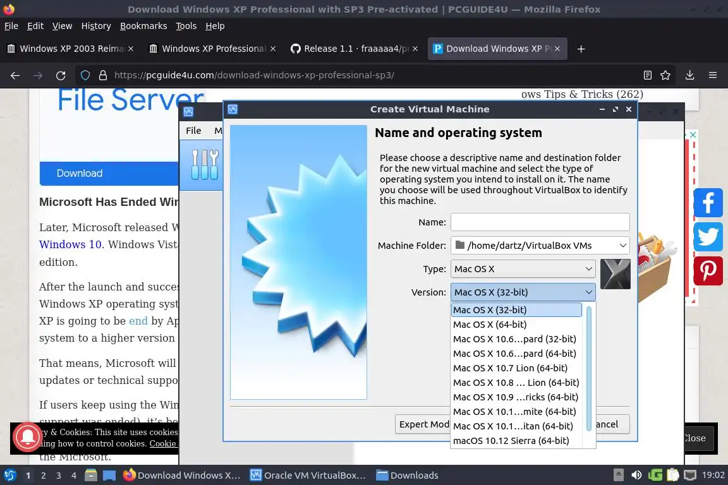Open Firefox tracking protection shield
The height and width of the screenshot is (485, 728).
(85, 75)
